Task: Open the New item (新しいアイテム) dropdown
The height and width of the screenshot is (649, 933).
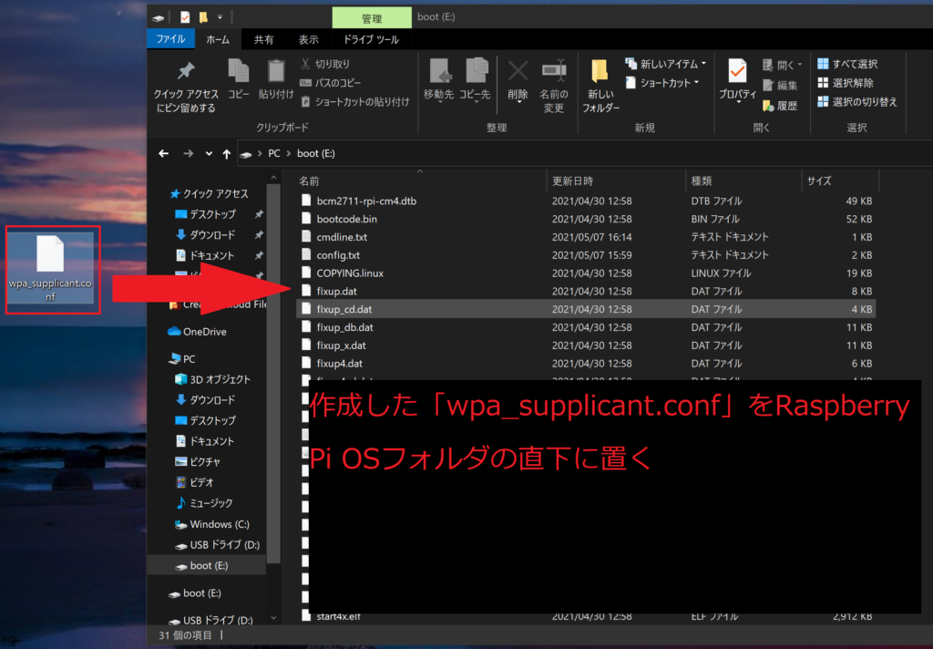Action: [666, 64]
